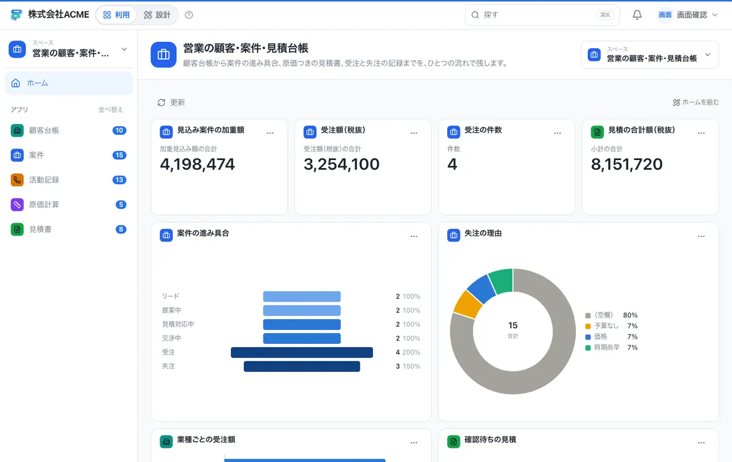
Task: Open the 失注の理由 chart options menu
Action: pyautogui.click(x=701, y=236)
